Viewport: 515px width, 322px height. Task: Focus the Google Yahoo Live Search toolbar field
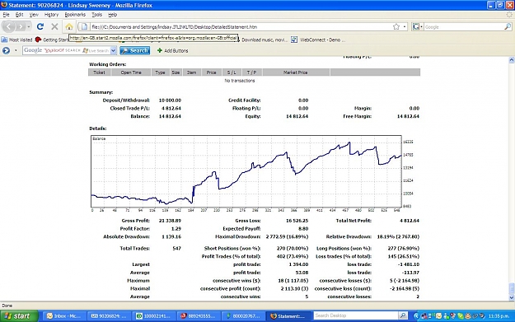pos(67,50)
